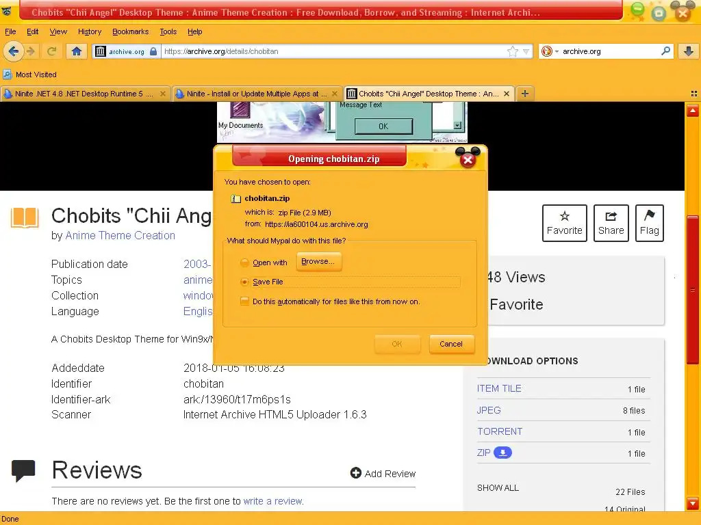Check Do this automatically for files
Image resolution: width=701 pixels, height=525 pixels.
[244, 301]
